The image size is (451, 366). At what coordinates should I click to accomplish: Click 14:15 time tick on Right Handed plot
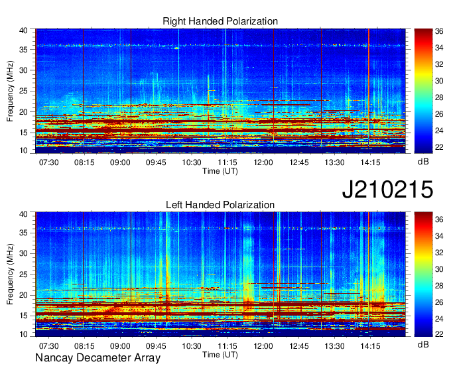tap(371, 162)
